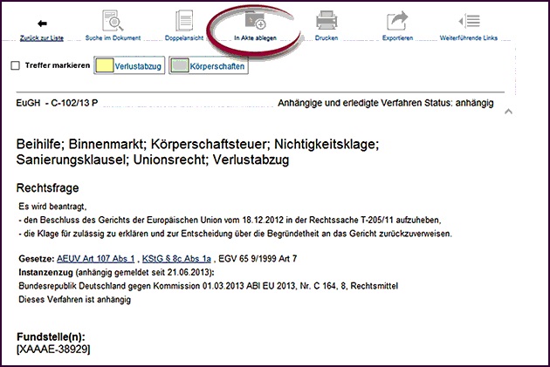This screenshot has width=550, height=367.
Task: Click the back arrow icon to return to list
Action: 42,22
